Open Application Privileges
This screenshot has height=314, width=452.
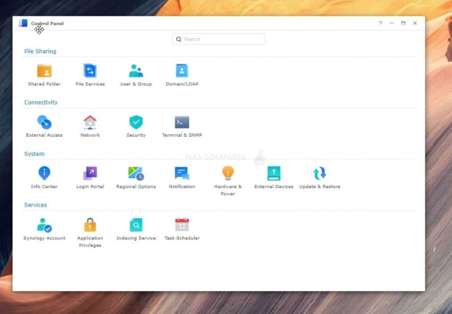click(x=90, y=225)
